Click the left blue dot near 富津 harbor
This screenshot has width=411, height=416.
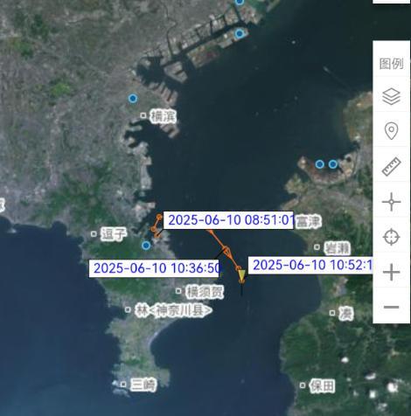320,164
